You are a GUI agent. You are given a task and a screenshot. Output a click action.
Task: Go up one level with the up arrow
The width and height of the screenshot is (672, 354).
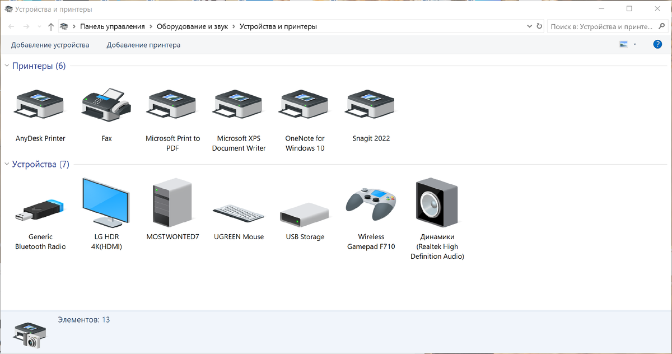click(x=51, y=26)
